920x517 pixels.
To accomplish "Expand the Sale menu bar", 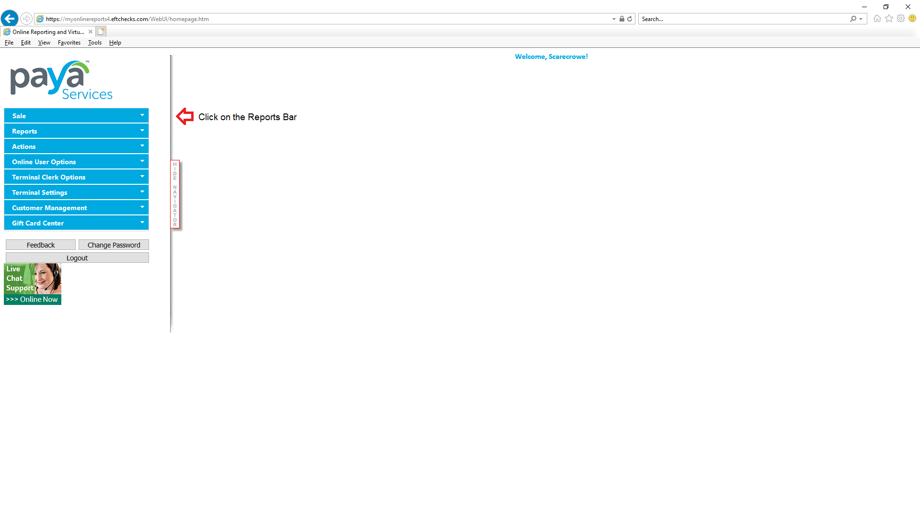I will (76, 116).
